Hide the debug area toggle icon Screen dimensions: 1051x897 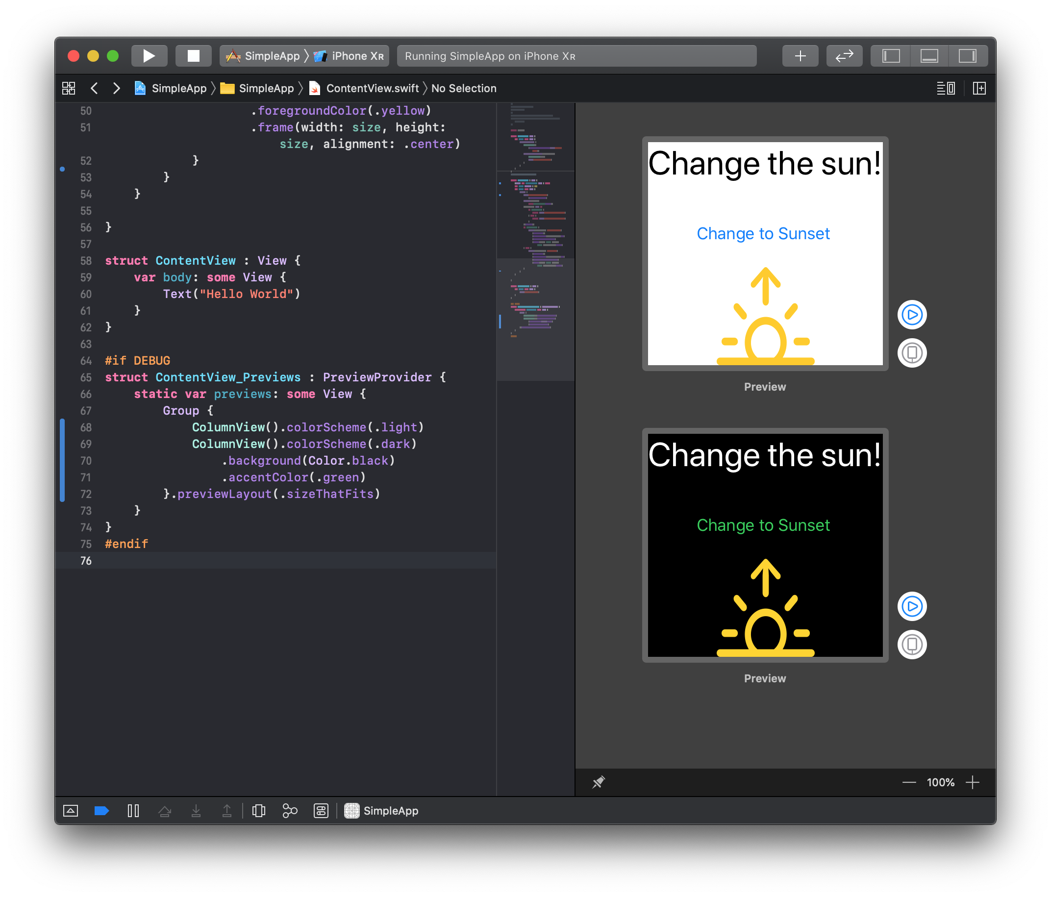click(x=71, y=810)
